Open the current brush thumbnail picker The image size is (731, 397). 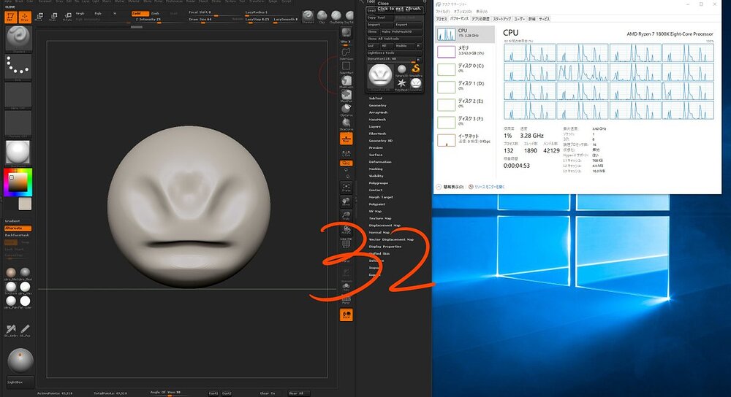[x=18, y=39]
